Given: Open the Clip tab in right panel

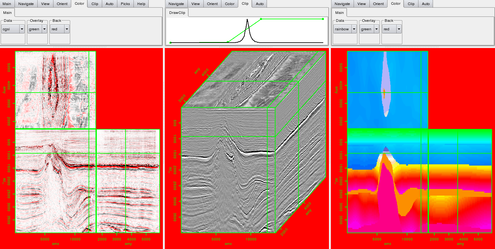Looking at the screenshot, I should coord(411,4).
